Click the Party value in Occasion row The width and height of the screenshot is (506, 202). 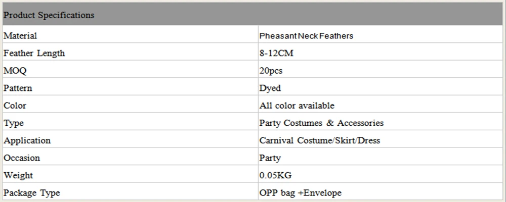click(x=270, y=158)
